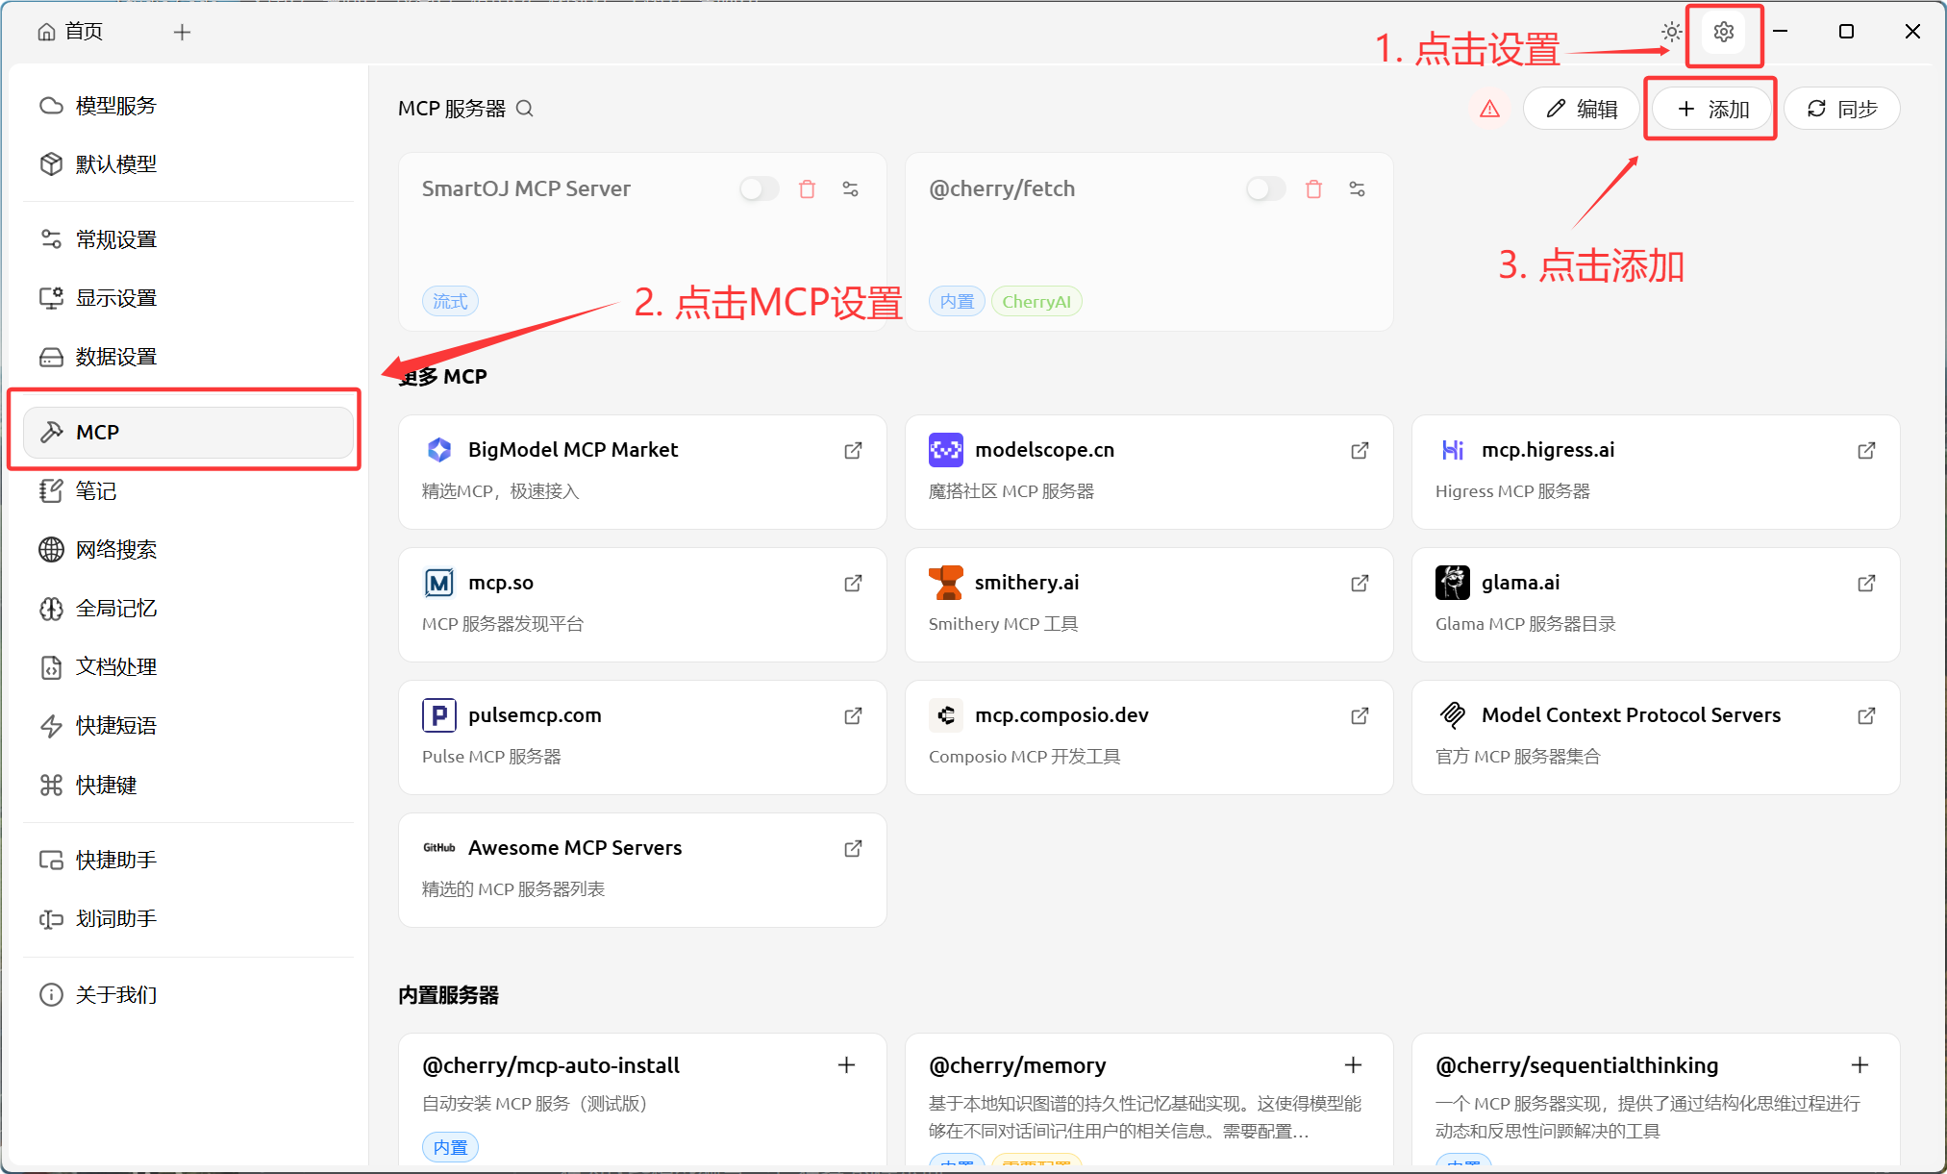Open modelscope.cn external link icon
The width and height of the screenshot is (1947, 1174).
(1360, 450)
